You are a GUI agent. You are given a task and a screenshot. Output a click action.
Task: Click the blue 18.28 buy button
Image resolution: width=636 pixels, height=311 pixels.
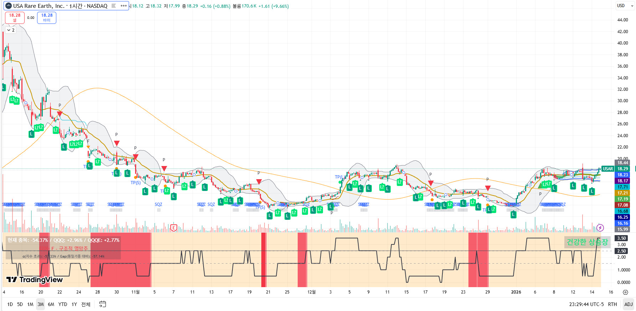click(x=47, y=17)
